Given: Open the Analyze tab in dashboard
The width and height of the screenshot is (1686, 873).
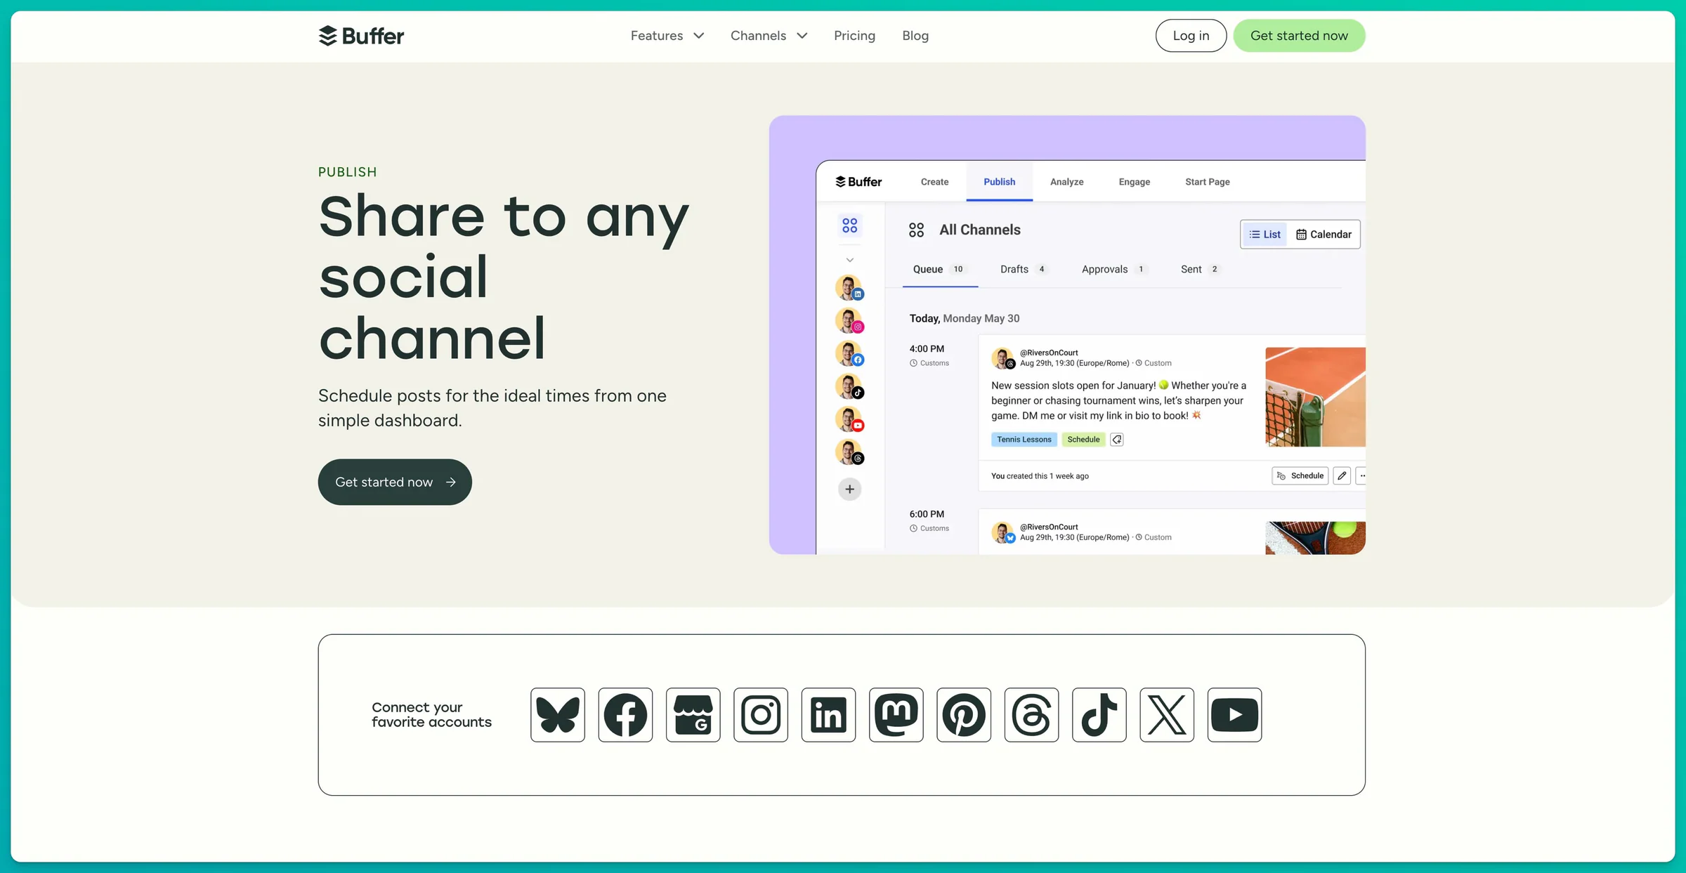Looking at the screenshot, I should point(1066,182).
